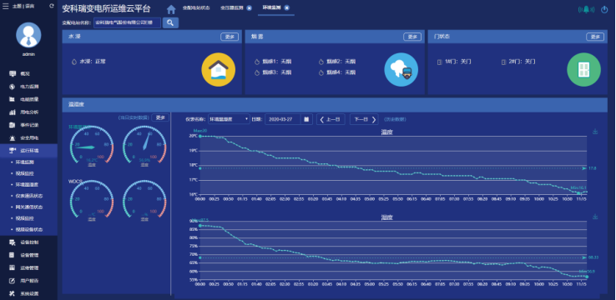Open calendar icon next to date field
This screenshot has height=300, width=616.
(306, 119)
